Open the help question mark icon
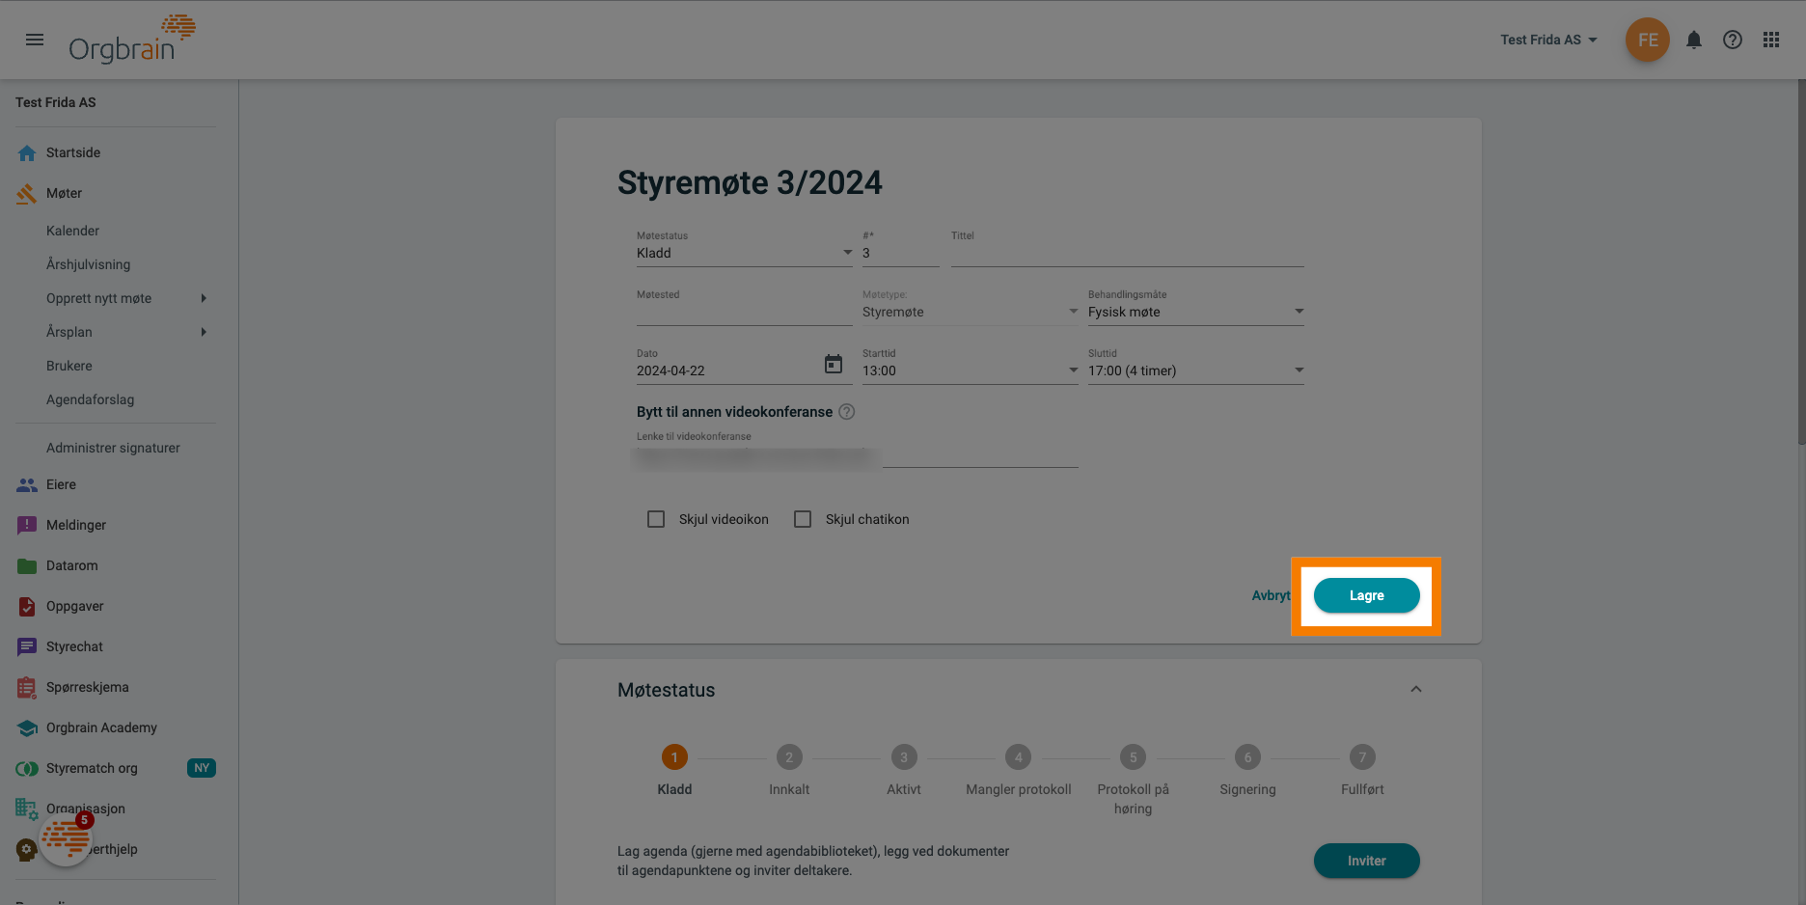Screen dimensions: 1806x905 pos(1733,40)
